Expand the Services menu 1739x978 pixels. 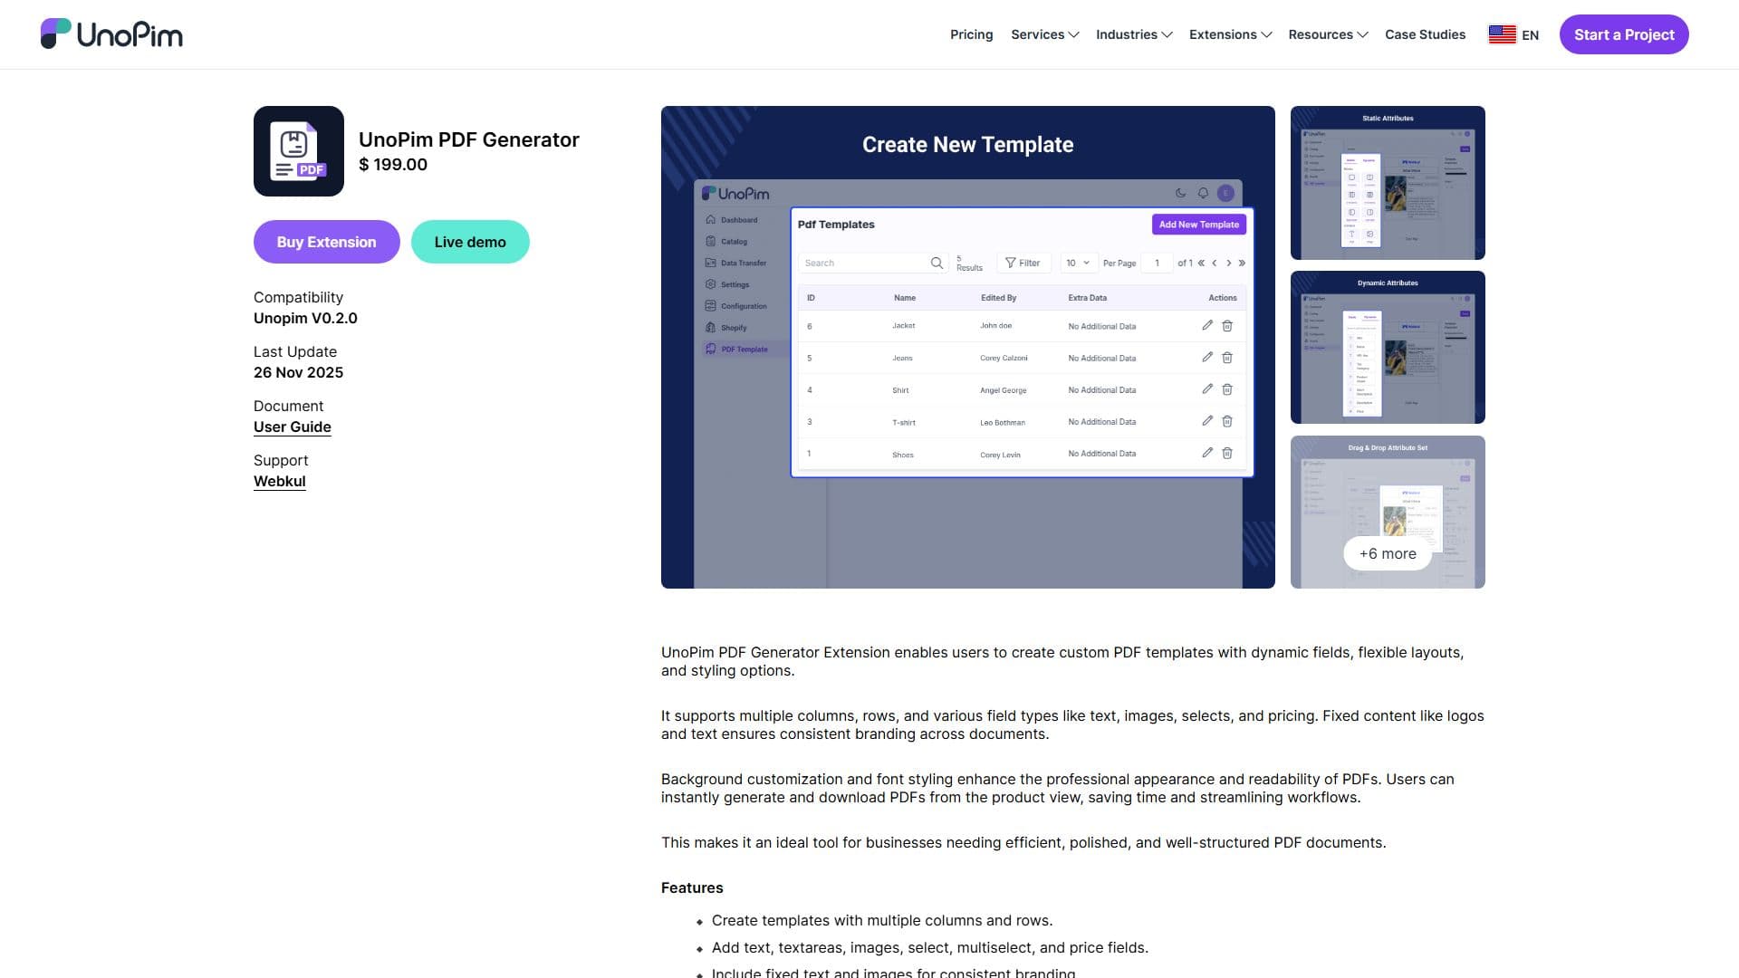tap(1044, 34)
